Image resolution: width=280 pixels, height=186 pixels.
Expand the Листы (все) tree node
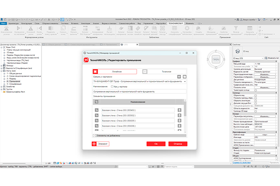[x=2, y=71]
